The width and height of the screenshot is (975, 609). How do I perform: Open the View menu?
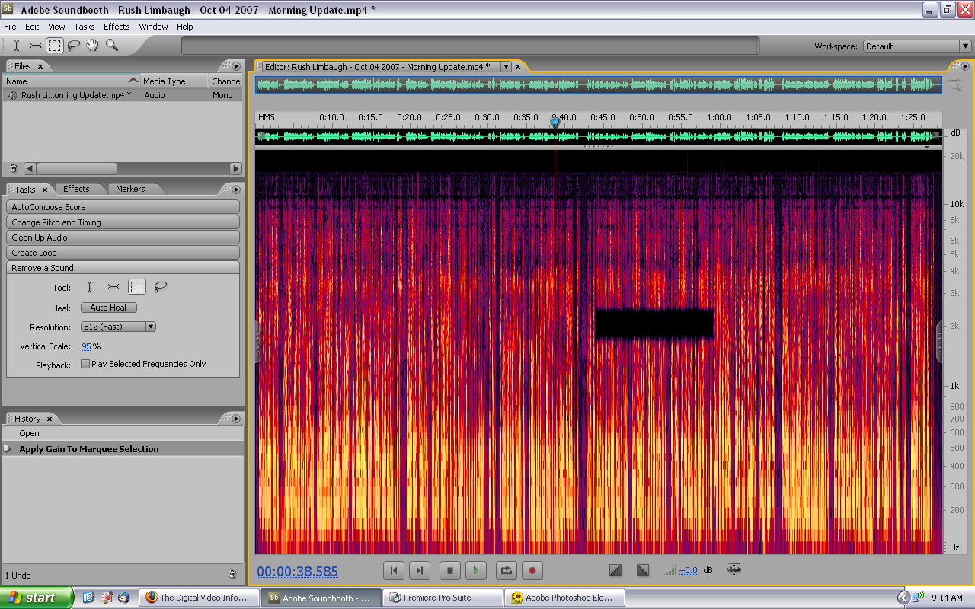click(x=56, y=27)
